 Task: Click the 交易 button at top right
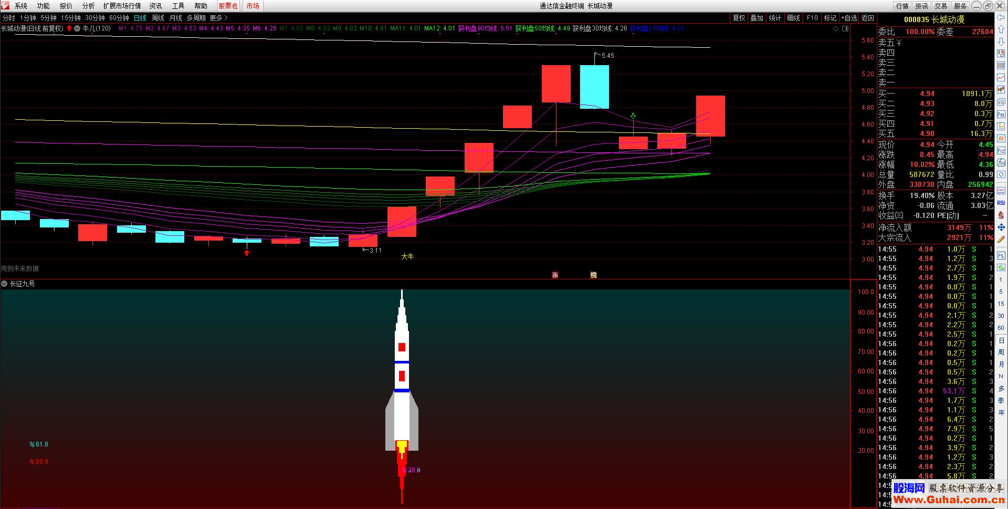click(941, 6)
